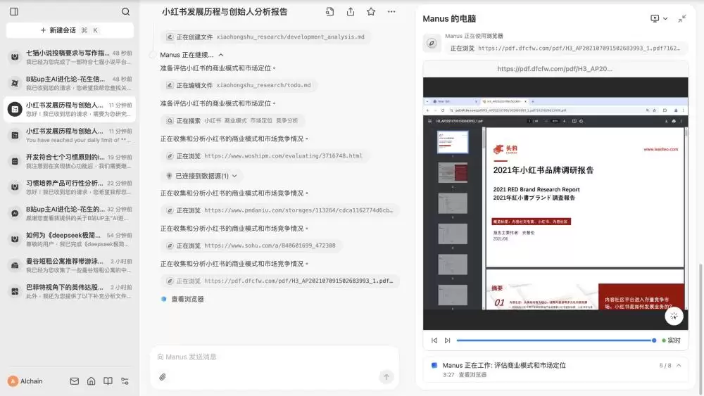Click '查看浏览器' link in chat
This screenshot has height=396, width=704.
187,299
